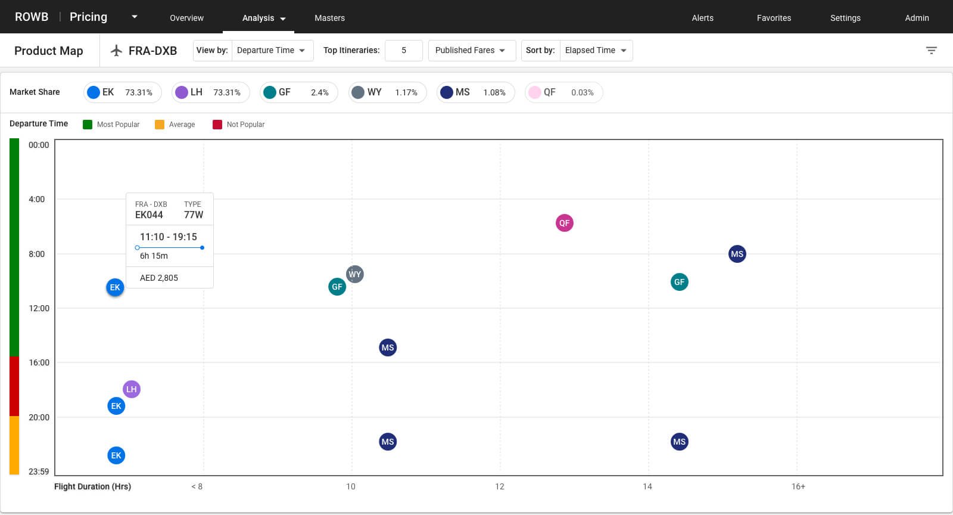Click the 12:00 departure time axis label
This screenshot has height=515, width=953.
[x=39, y=308]
